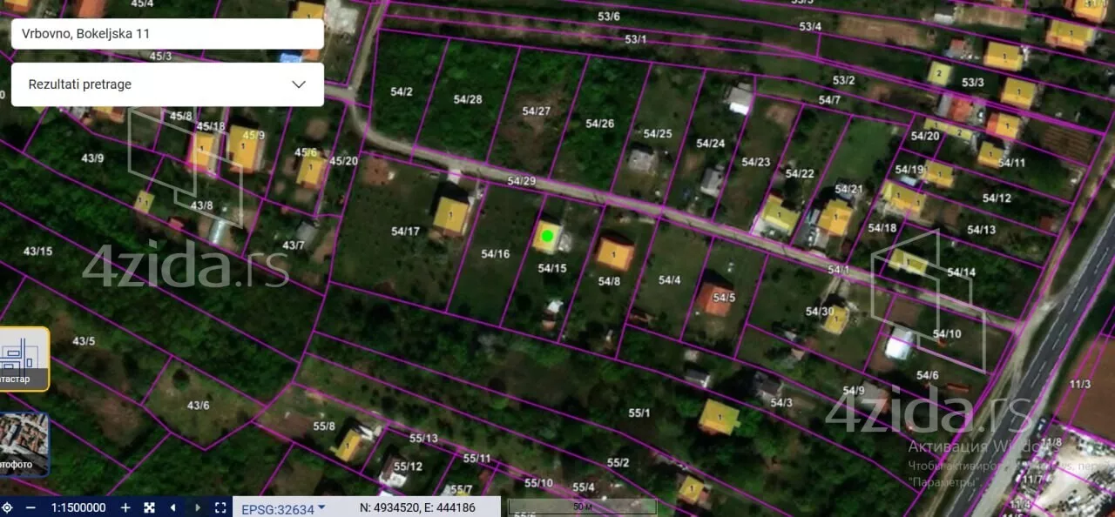Click the locate-me crosshair icon
Screen dimensions: 1115x517
click(7, 507)
